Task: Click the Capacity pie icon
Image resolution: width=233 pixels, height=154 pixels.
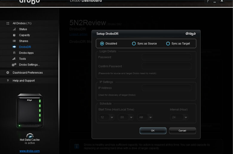Action: point(14,35)
